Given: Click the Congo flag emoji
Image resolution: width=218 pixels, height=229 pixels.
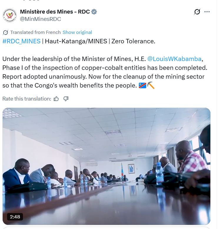Looking at the screenshot, I should click(142, 85).
